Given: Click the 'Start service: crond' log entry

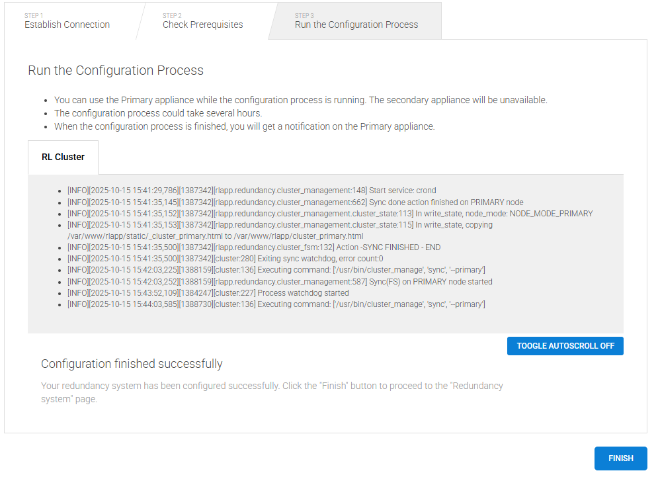Looking at the screenshot, I should (251, 191).
